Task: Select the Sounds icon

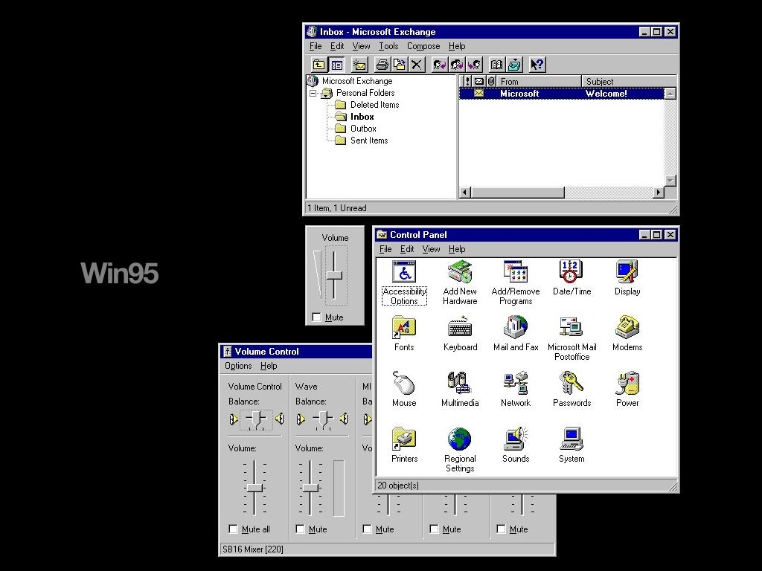Action: coord(516,445)
